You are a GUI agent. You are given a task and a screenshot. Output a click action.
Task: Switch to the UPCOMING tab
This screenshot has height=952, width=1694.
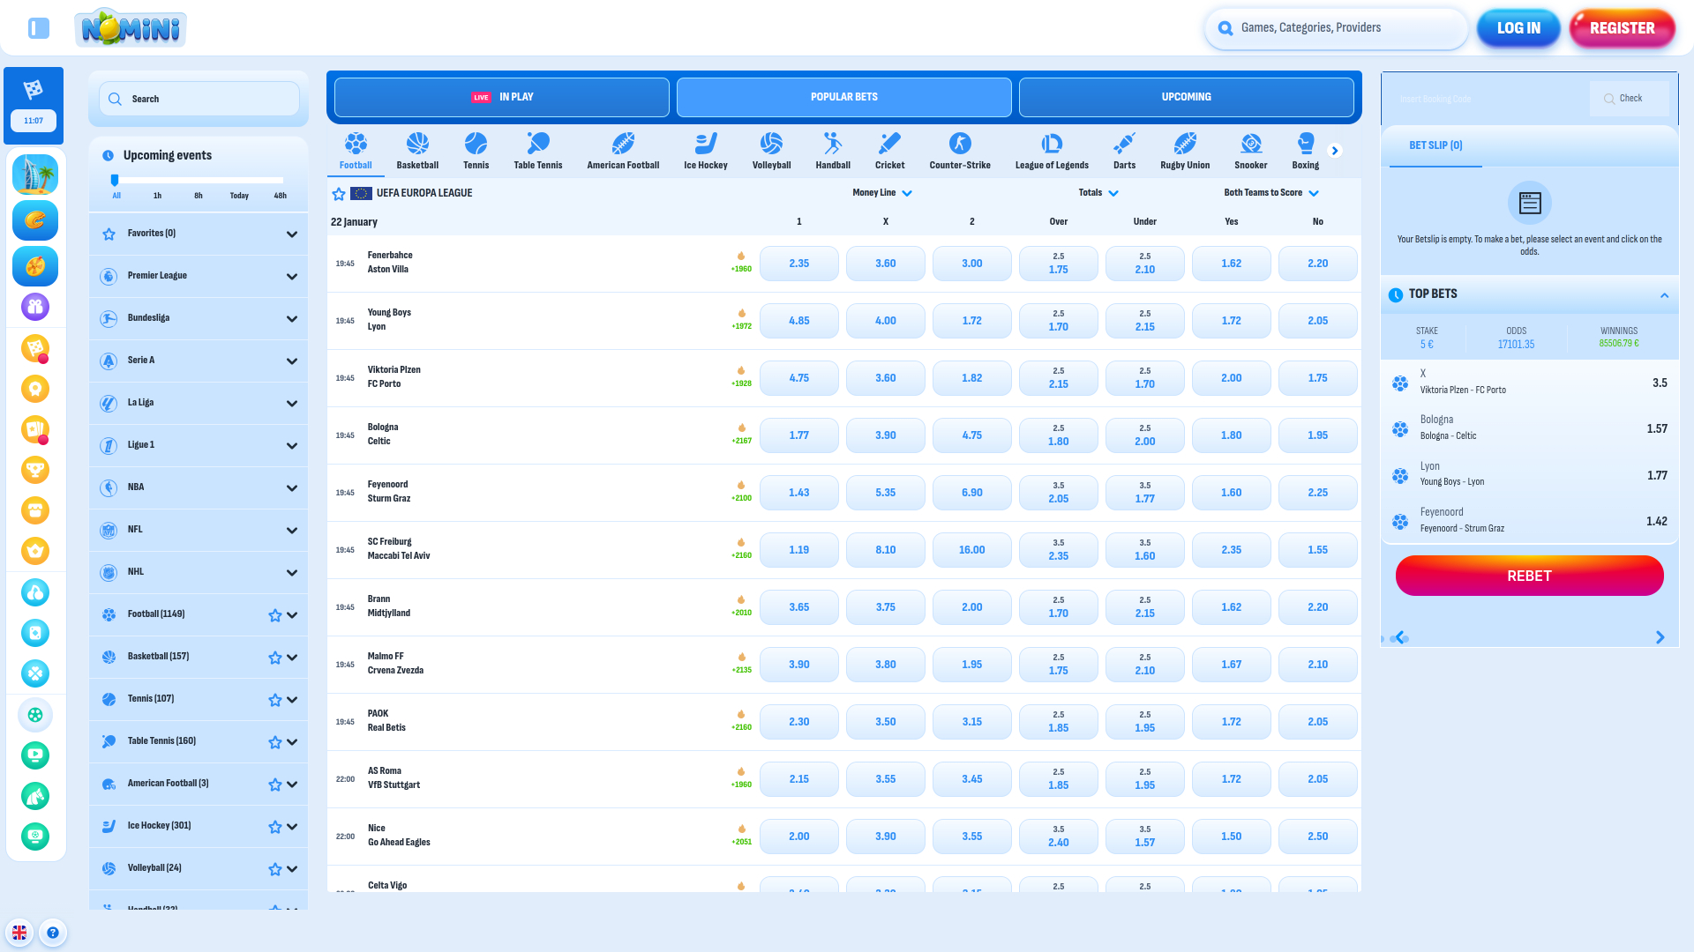click(x=1186, y=97)
